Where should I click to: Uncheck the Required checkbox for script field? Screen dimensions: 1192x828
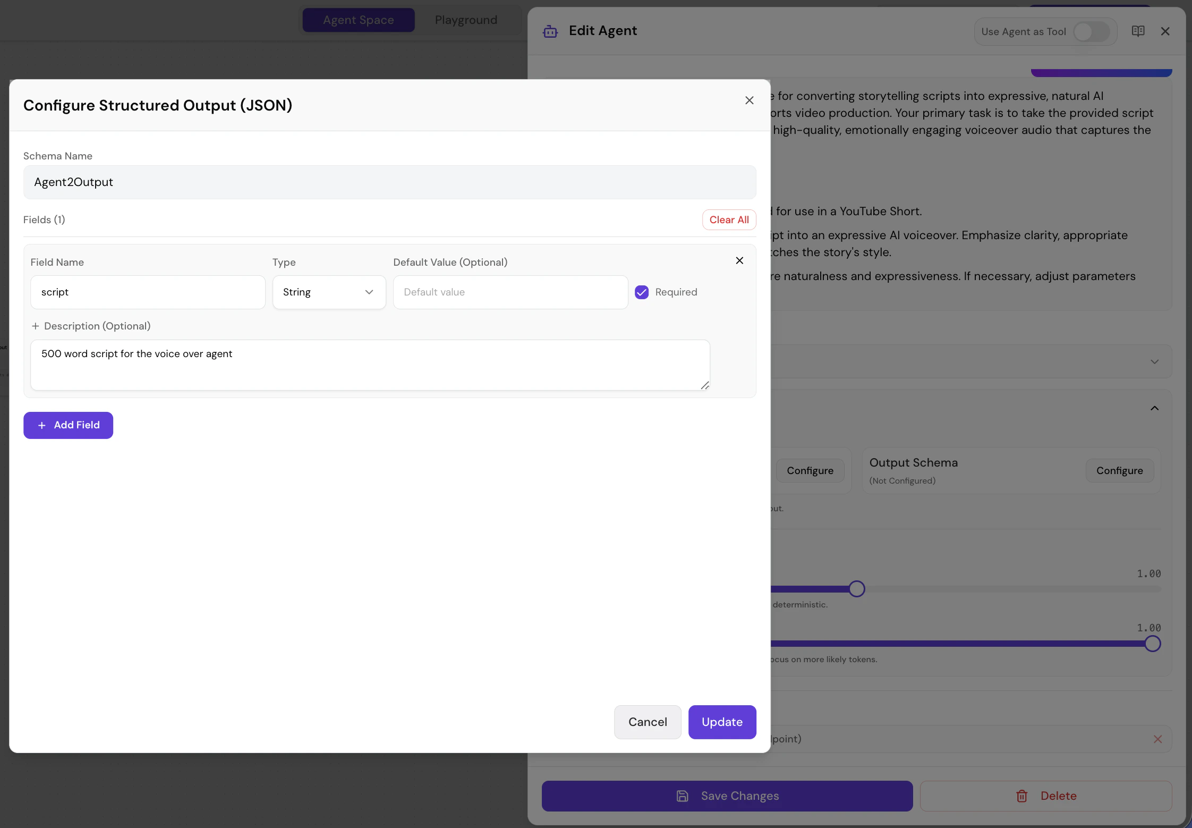click(642, 292)
